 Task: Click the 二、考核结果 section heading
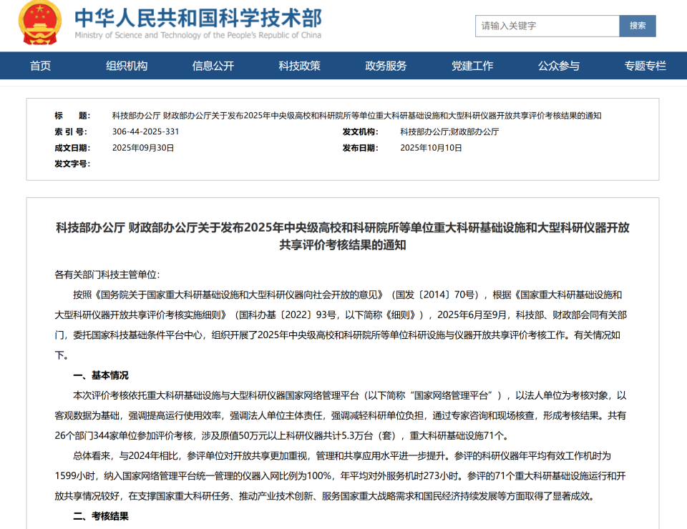point(101,516)
